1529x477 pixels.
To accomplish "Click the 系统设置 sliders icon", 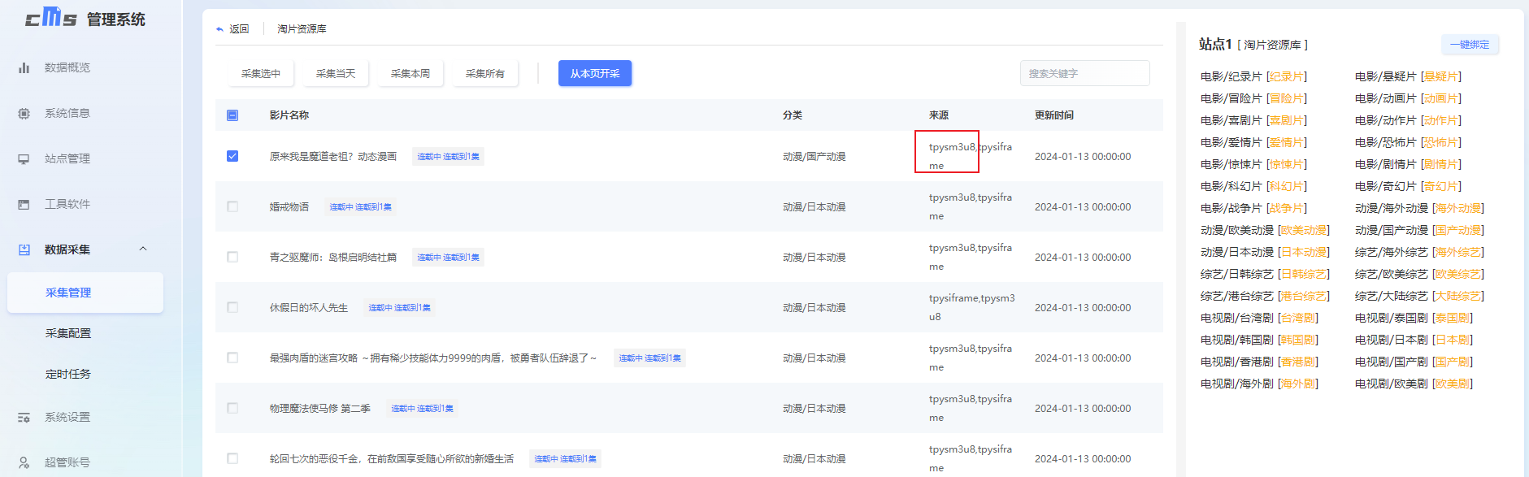I will tap(24, 417).
